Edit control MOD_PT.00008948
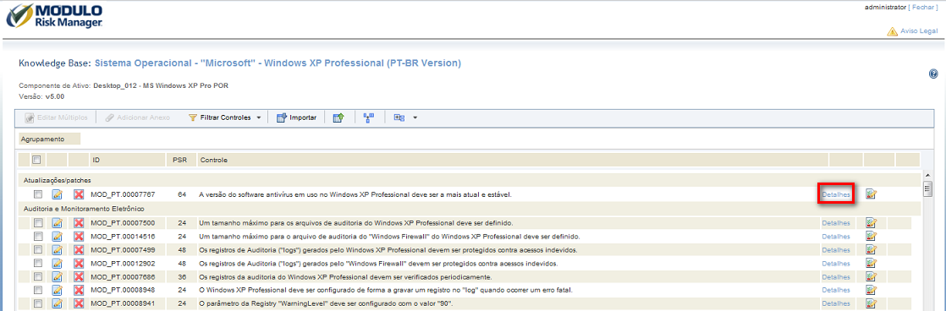The height and width of the screenshot is (311, 946). point(58,290)
